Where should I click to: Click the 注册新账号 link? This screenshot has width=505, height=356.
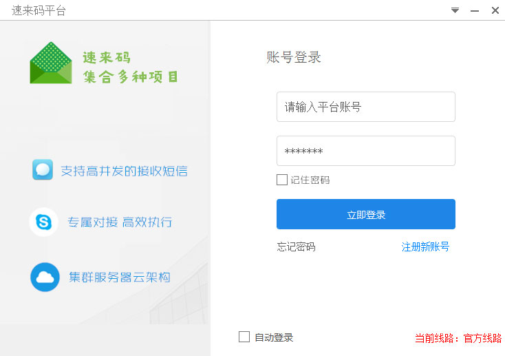[x=425, y=247]
